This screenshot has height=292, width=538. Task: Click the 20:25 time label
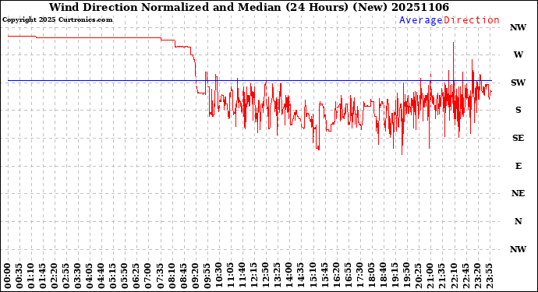418,276
